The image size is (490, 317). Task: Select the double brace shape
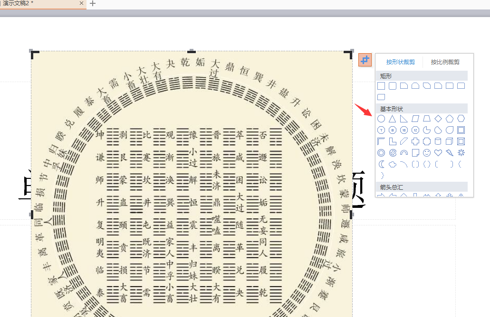[x=427, y=164]
